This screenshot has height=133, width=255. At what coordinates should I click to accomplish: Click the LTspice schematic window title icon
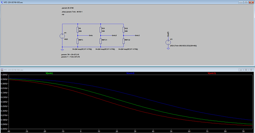click(x=2, y=2)
